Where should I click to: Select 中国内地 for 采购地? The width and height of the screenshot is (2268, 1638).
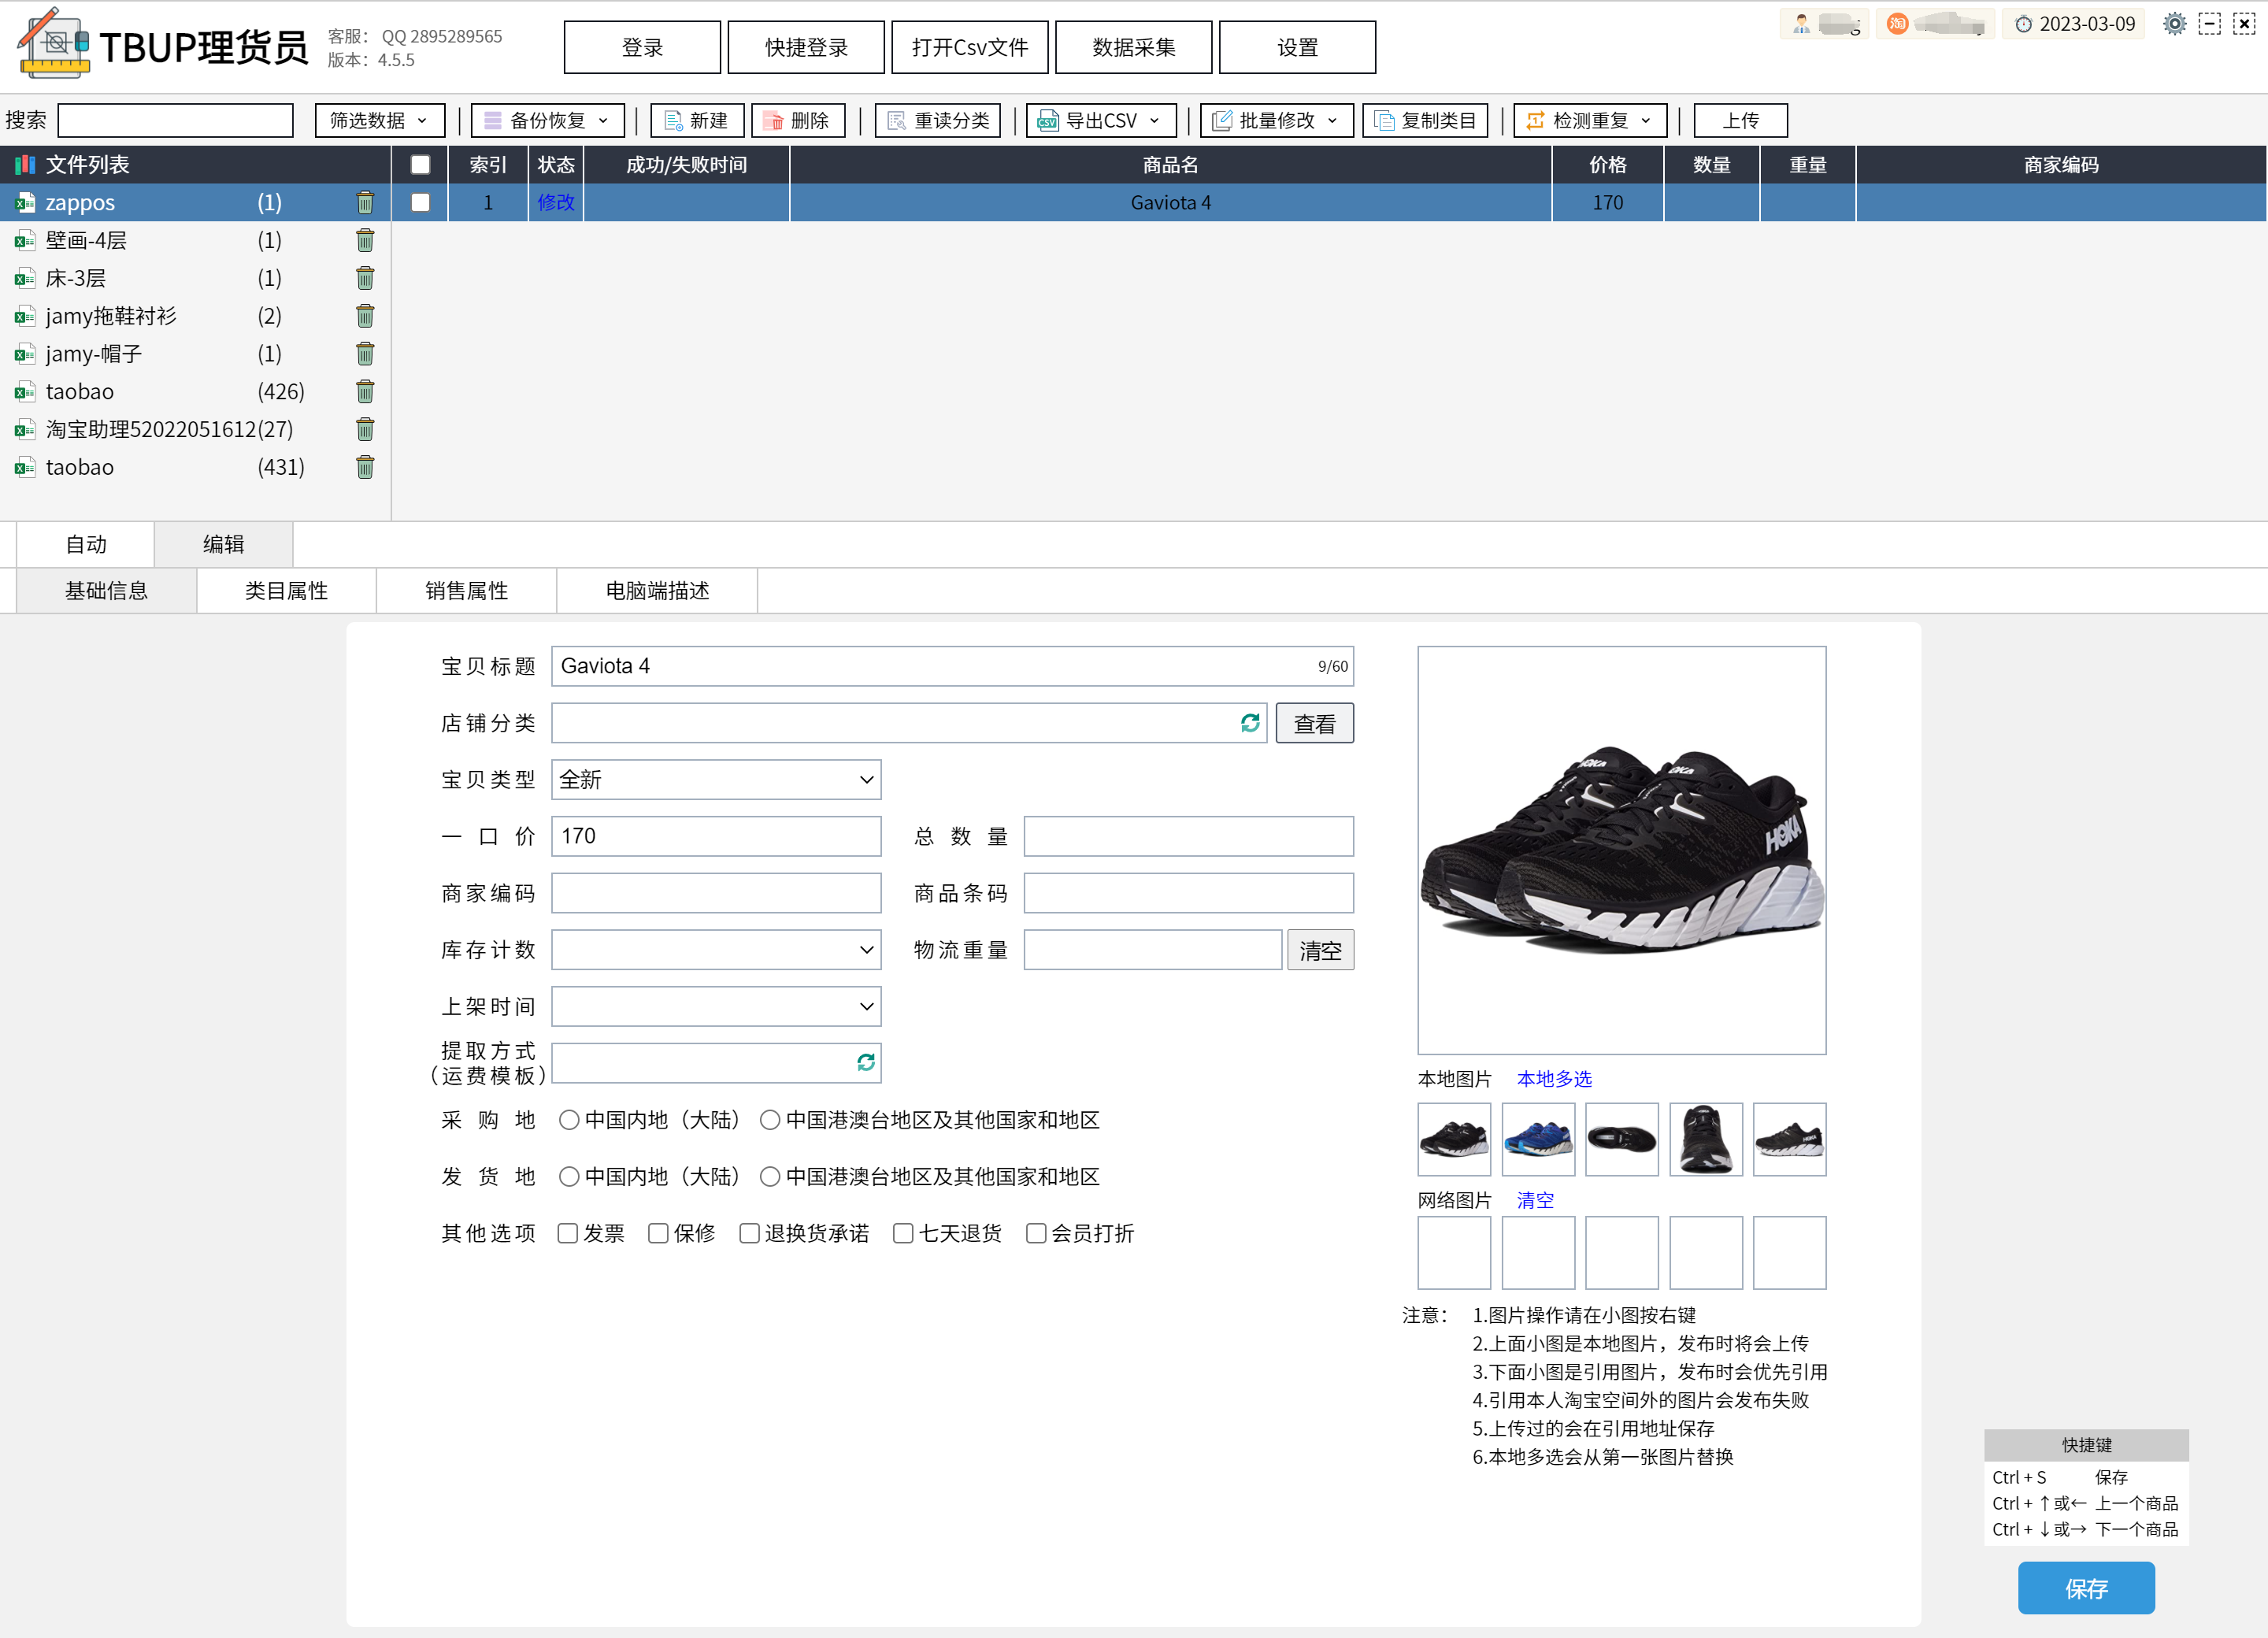[569, 1120]
